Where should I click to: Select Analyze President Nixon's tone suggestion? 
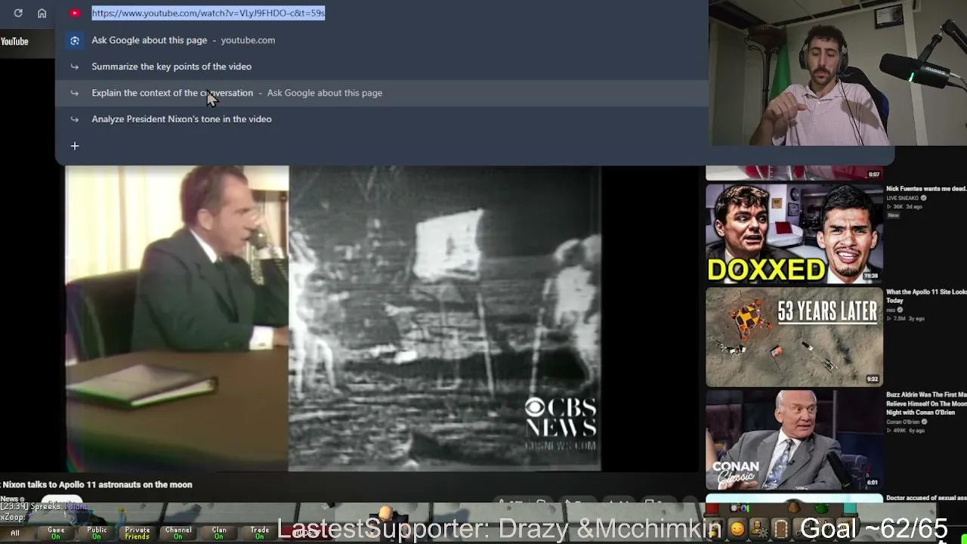pos(382,119)
